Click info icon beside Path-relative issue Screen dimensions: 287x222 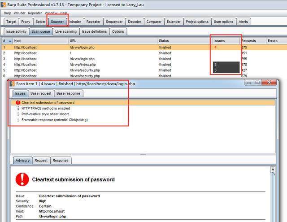[x=18, y=114]
